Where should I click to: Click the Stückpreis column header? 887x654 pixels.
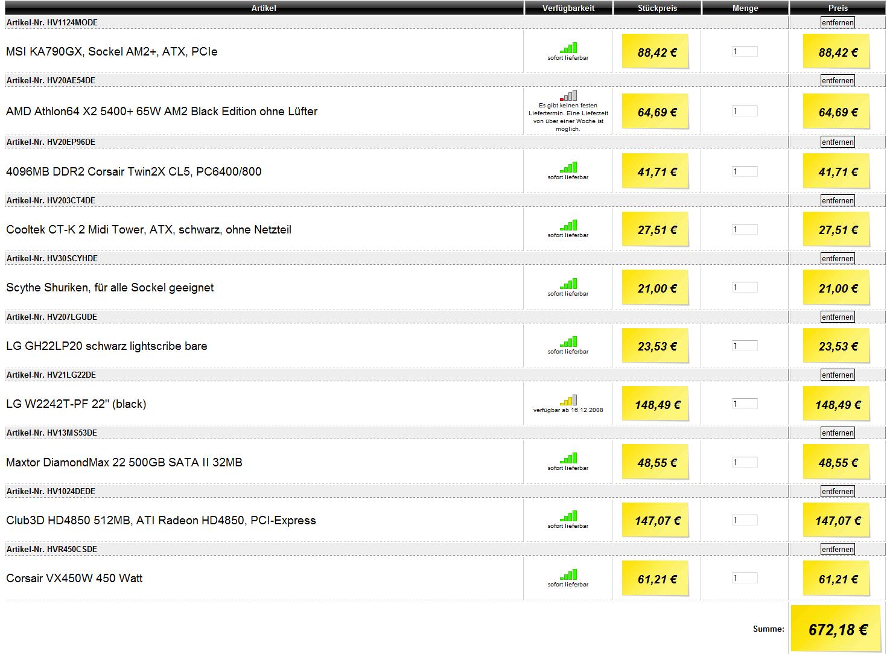tap(657, 8)
